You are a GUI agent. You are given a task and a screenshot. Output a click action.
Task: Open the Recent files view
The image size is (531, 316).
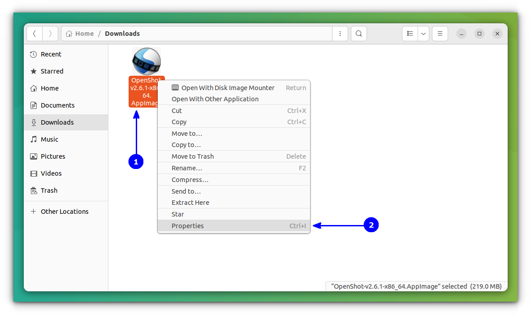[50, 54]
